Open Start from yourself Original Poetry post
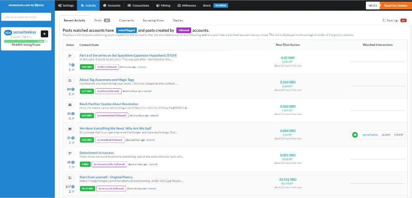 pos(106,177)
